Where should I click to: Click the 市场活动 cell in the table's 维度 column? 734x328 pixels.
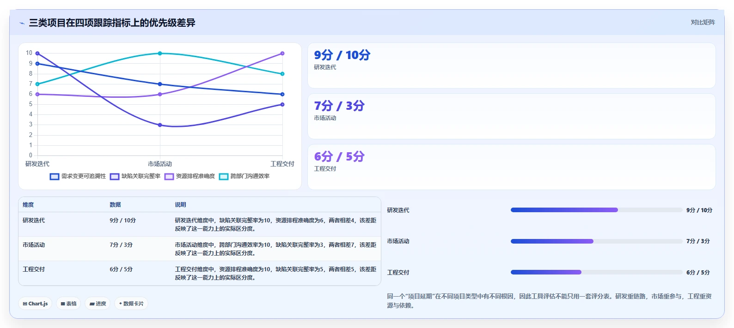34,245
